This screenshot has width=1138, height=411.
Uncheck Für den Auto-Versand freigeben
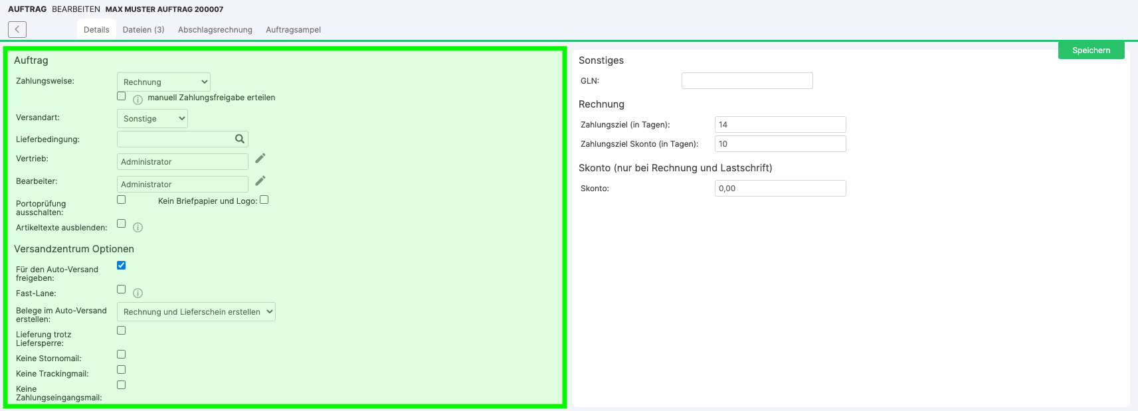(122, 266)
